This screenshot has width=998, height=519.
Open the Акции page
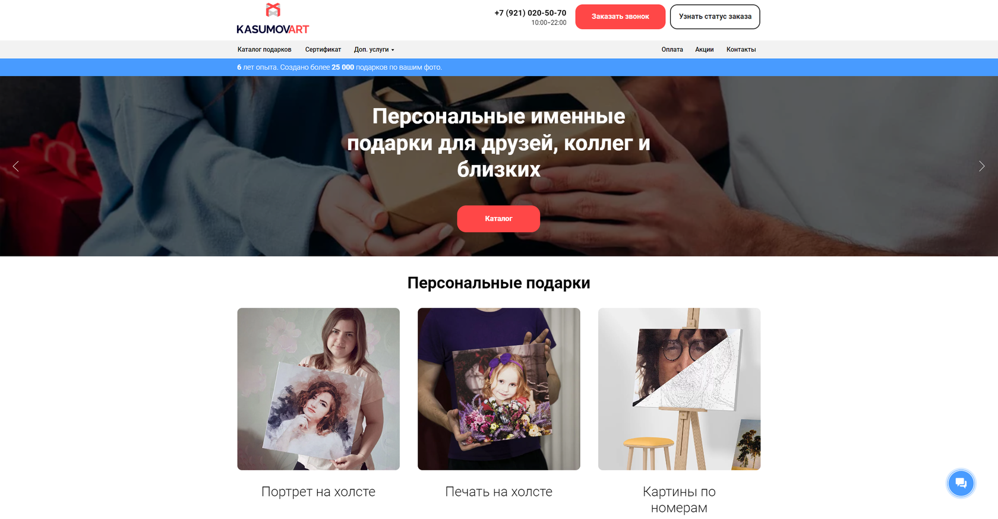705,49
